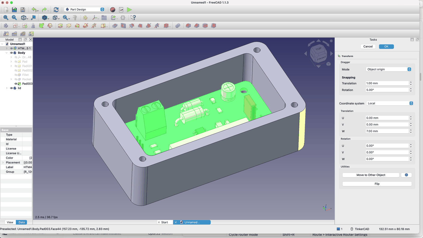Open the Part Design workbench selector
Screen dimensions: 423x238
(x=84, y=10)
